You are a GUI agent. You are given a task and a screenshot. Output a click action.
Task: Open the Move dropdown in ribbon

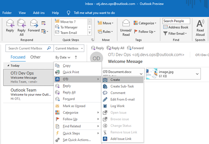coord(105,23)
